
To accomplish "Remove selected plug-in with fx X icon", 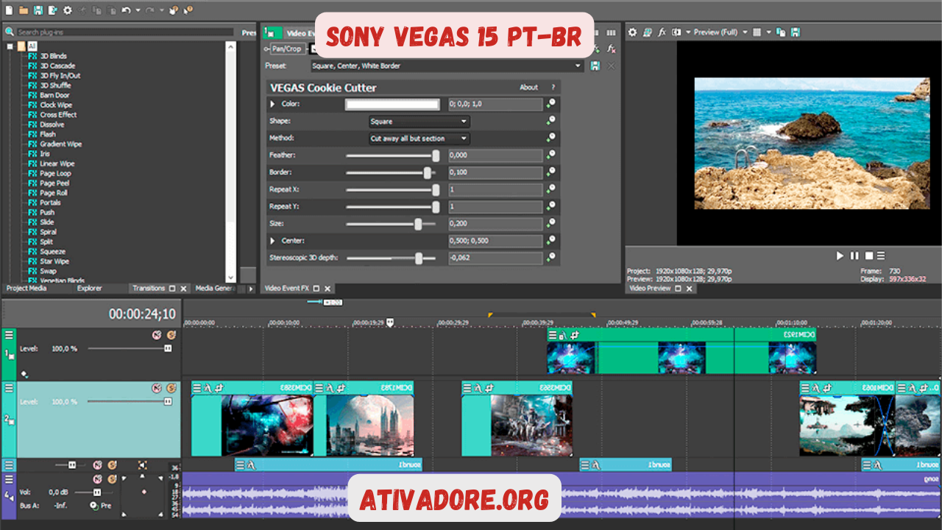I will coord(611,49).
